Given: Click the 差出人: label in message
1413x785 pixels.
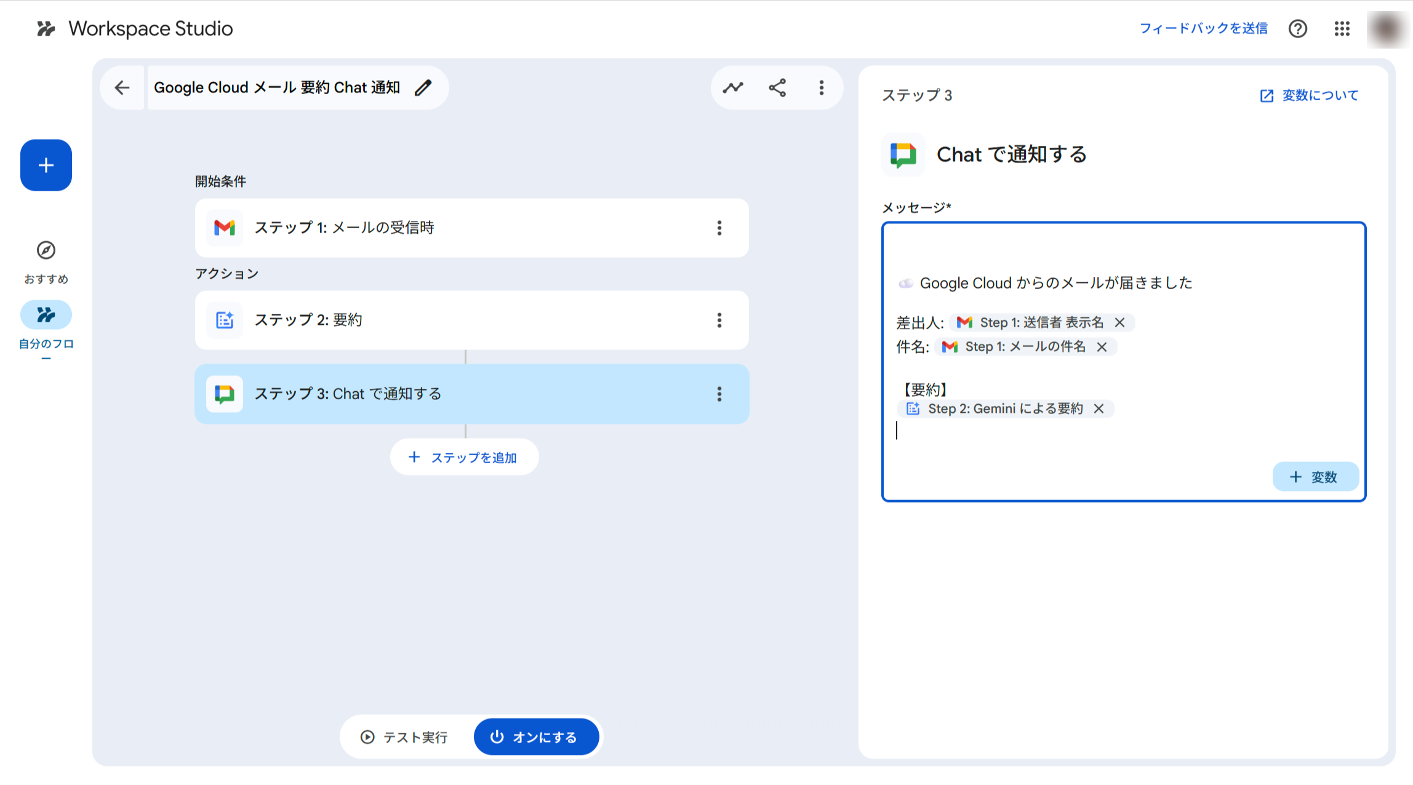Looking at the screenshot, I should [920, 322].
